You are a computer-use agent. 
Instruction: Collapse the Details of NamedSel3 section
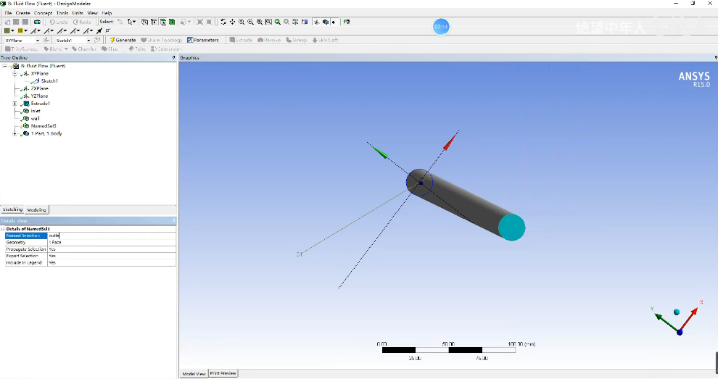pyautogui.click(x=3, y=229)
